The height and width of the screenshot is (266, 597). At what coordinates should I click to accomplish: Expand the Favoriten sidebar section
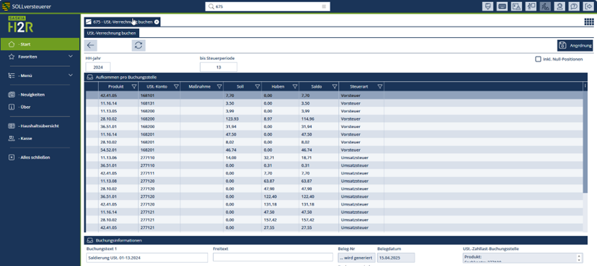coord(70,57)
